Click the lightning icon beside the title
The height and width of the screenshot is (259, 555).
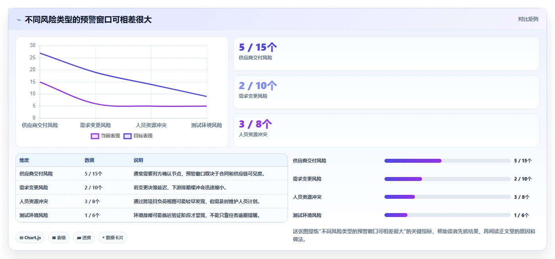pyautogui.click(x=19, y=20)
